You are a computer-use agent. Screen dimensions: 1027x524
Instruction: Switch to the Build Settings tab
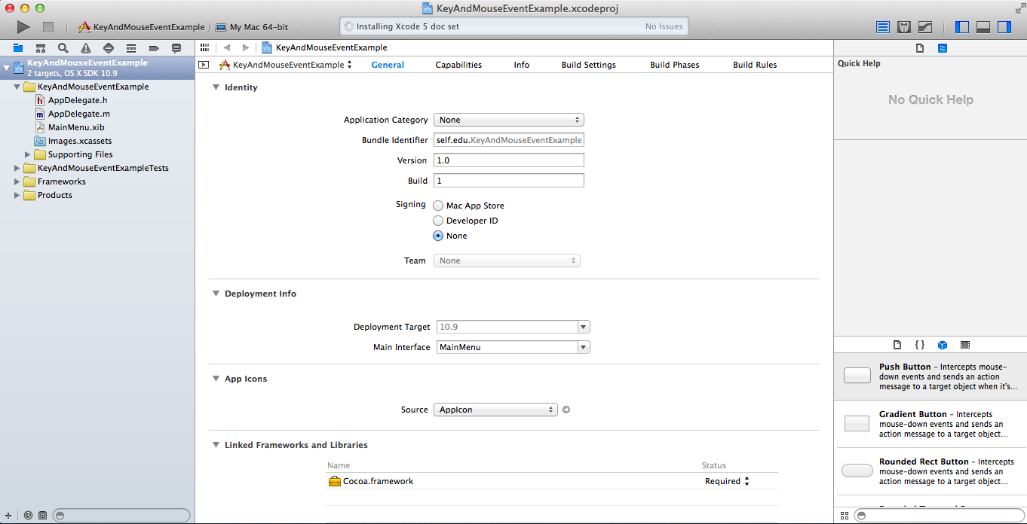(588, 65)
